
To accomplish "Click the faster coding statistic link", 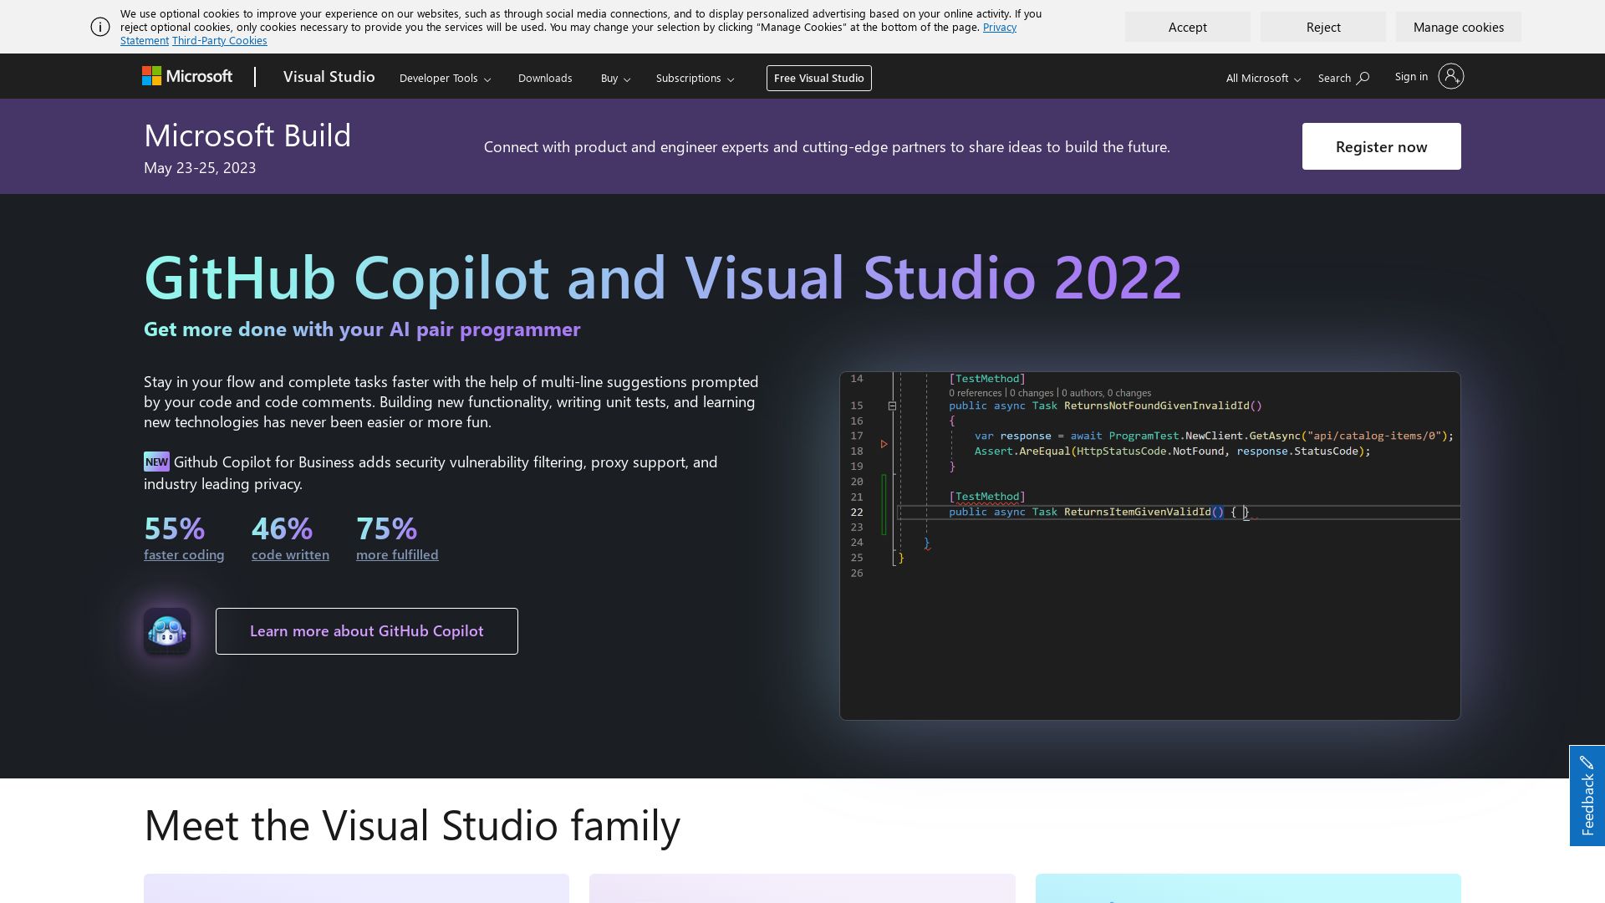I will (x=184, y=554).
